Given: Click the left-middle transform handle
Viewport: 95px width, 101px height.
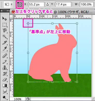Looking at the screenshot, I should [x=28, y=53].
